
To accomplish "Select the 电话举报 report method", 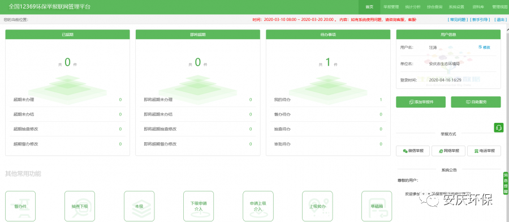I will pos(484,151).
